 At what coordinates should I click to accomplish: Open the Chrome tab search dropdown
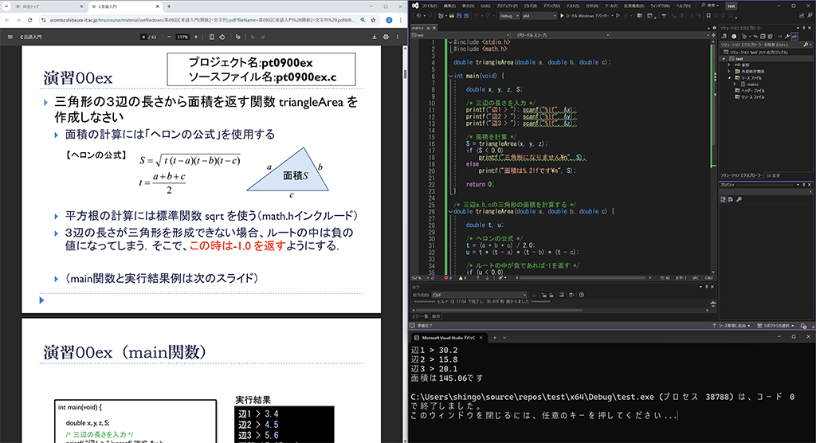coord(6,6)
